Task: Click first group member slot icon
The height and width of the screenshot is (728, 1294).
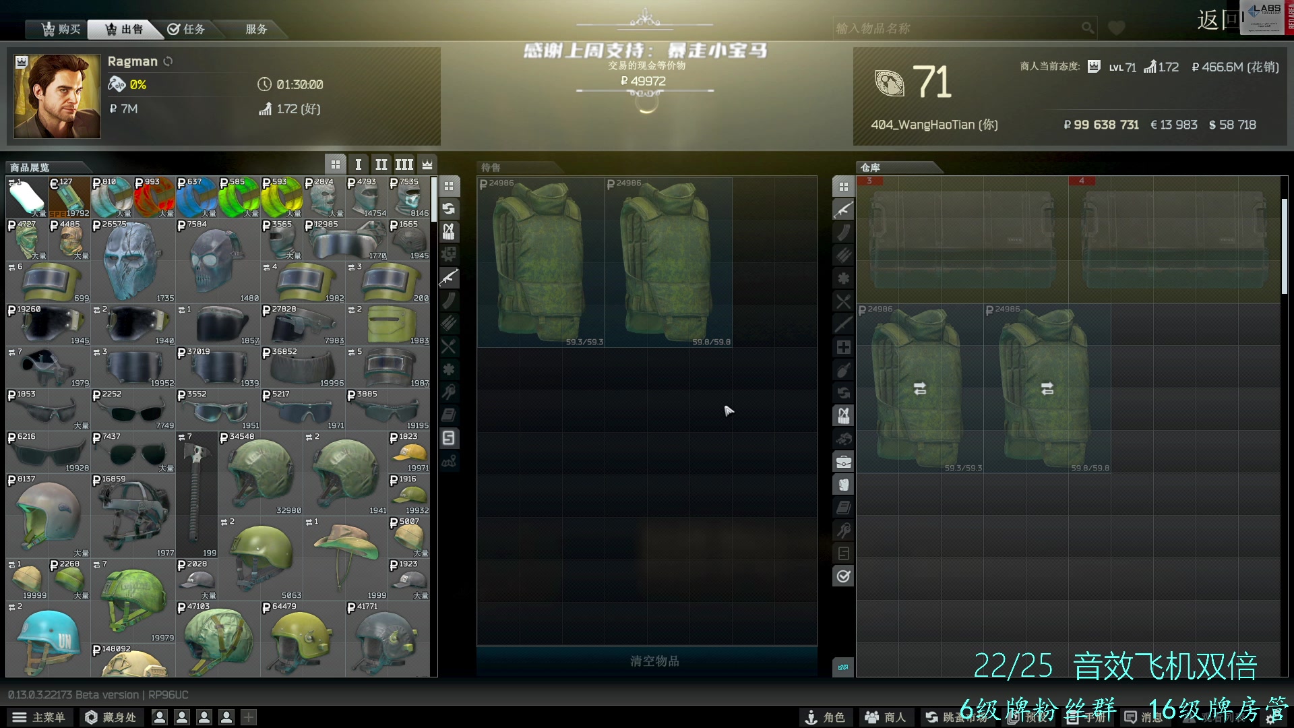Action: [160, 717]
